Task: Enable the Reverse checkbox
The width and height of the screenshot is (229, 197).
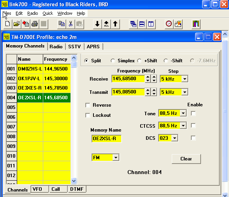Action: click(88, 105)
